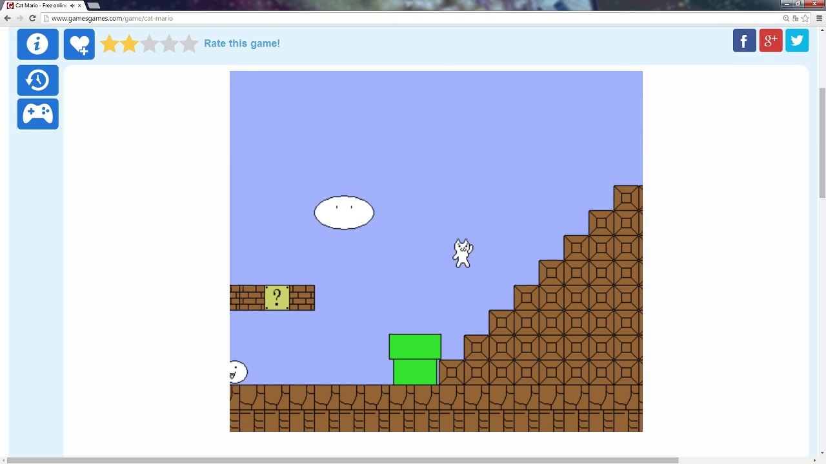
Task: Rate the game one star
Action: (109, 44)
